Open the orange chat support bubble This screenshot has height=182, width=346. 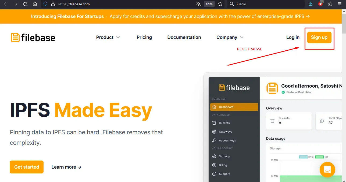point(327,170)
